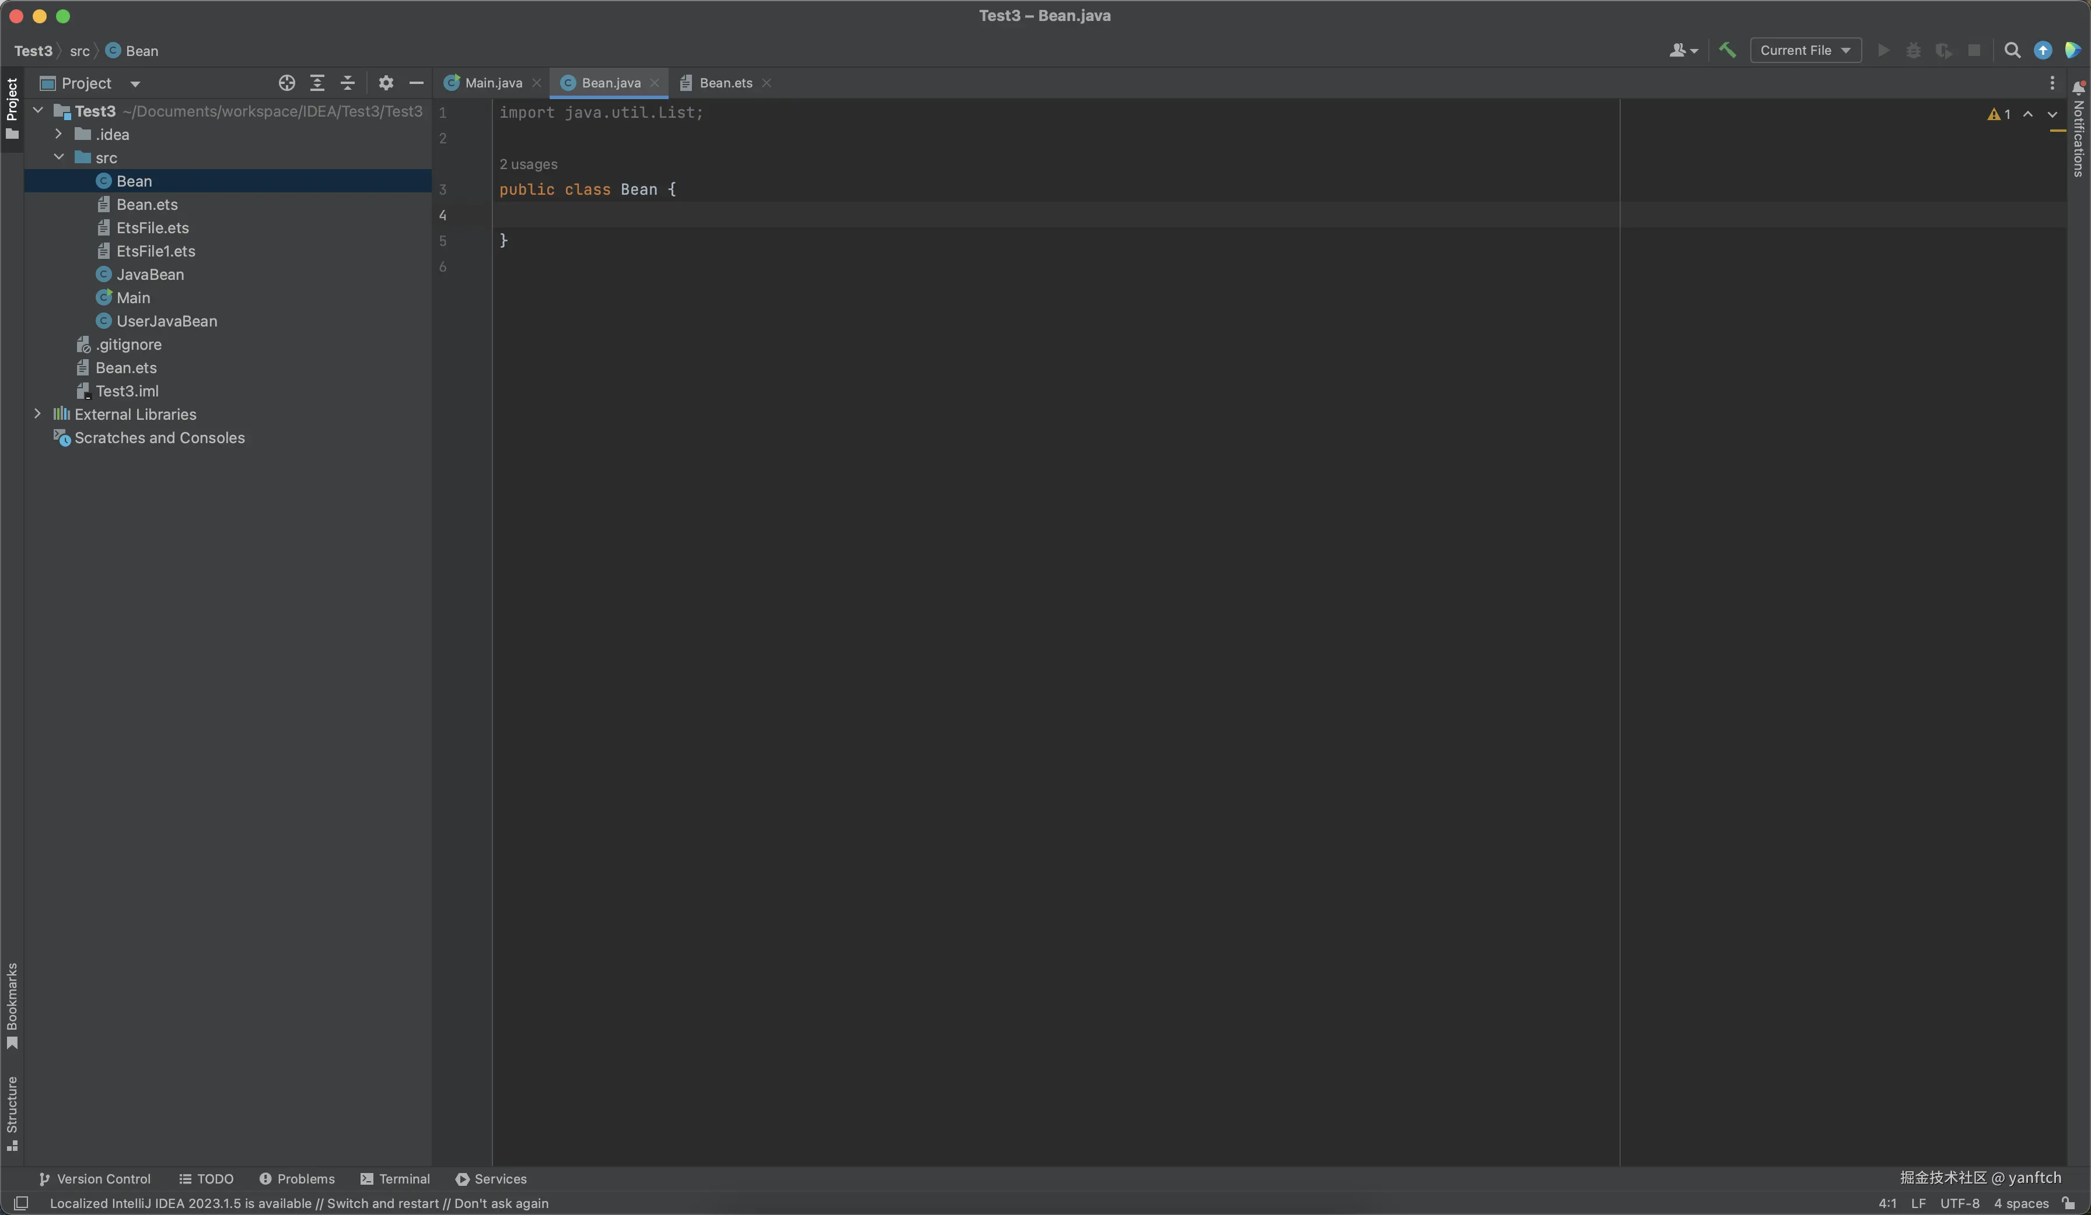Click the Expand All icon in Project panel
The height and width of the screenshot is (1215, 2091).
[x=317, y=83]
